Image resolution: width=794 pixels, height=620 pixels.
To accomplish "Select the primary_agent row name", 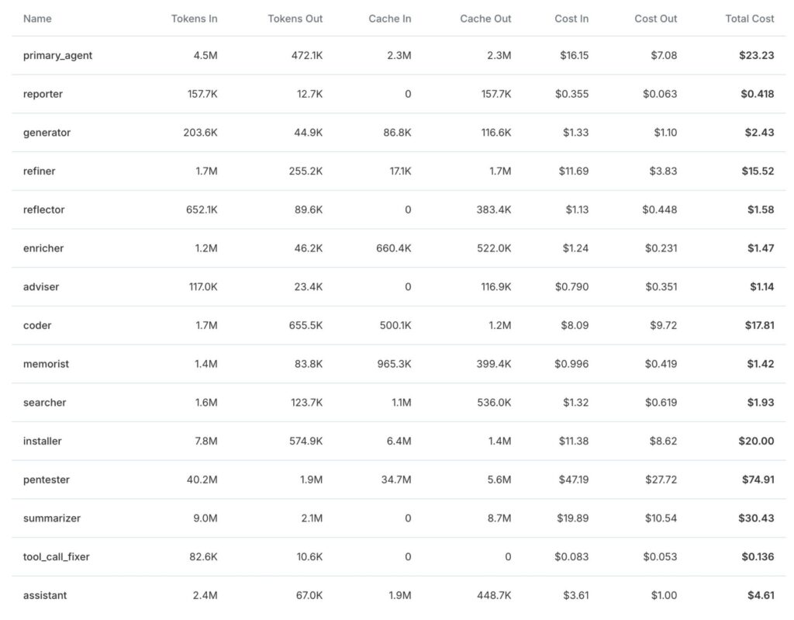I will pos(57,56).
